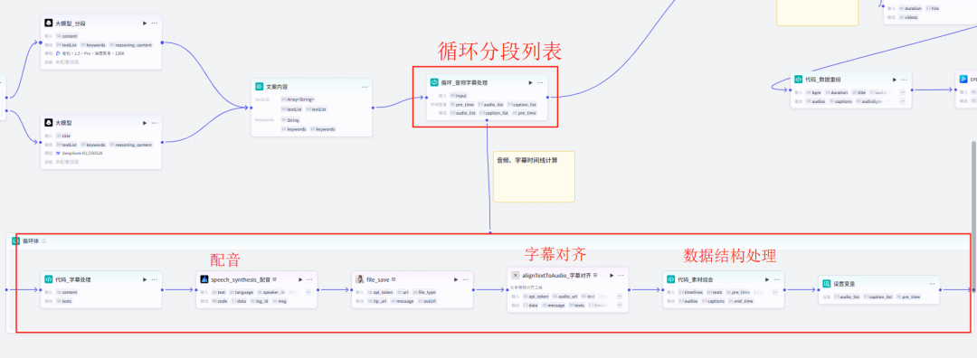Click audio_url input tag in alignTextToAudio

(x=564, y=297)
